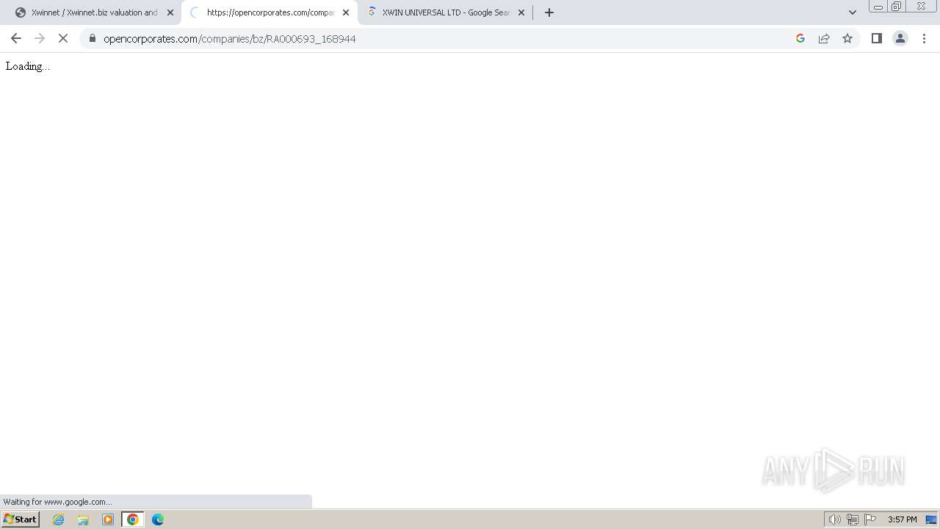Click Show desktop button in tray
Viewport: 940px width, 529px height.
tap(931, 519)
